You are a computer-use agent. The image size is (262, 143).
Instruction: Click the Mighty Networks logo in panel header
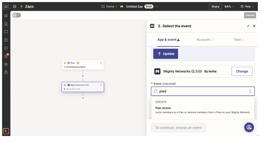coord(152,26)
